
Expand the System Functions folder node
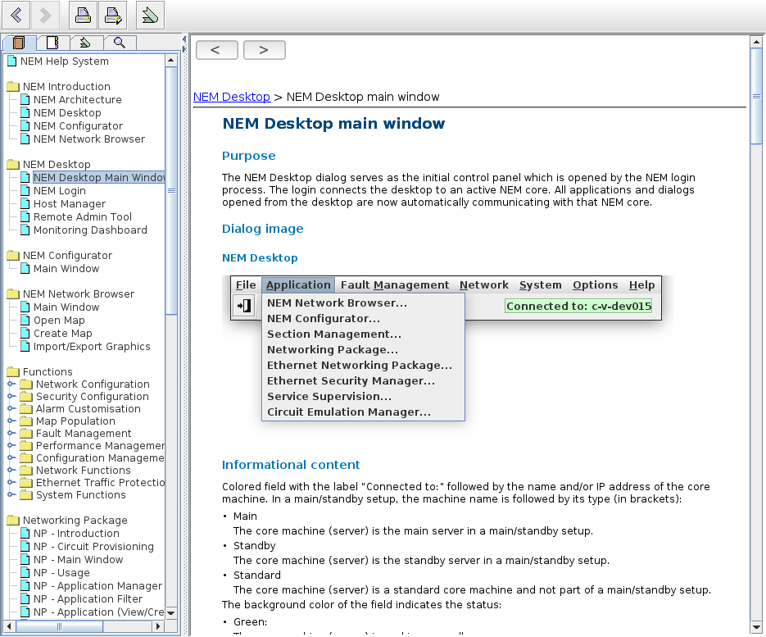(11, 495)
